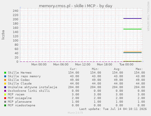151x116 pixels.
Task: Click the 'Max:' column header
Action: pyautogui.click(x=139, y=69)
